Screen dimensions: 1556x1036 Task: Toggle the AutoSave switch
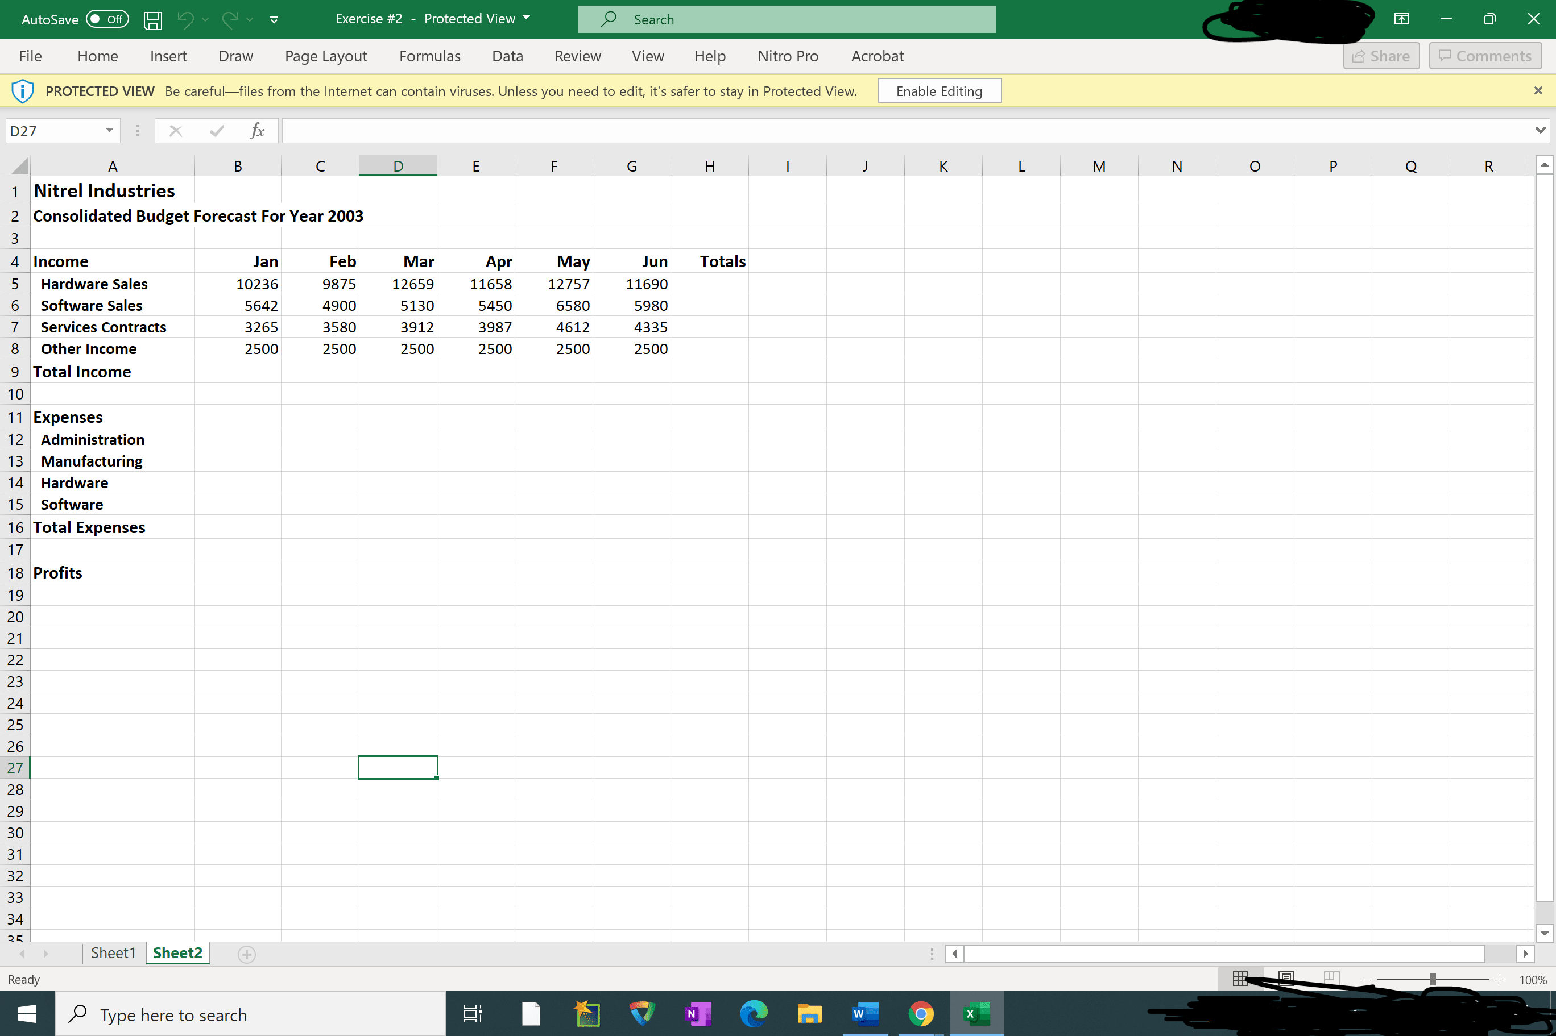[x=107, y=19]
